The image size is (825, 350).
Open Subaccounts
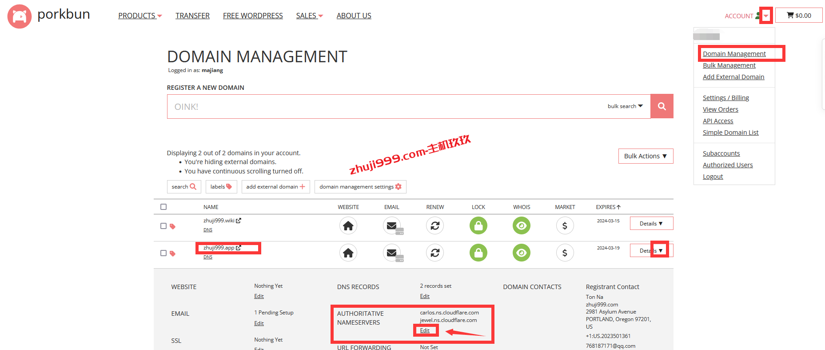(x=721, y=153)
